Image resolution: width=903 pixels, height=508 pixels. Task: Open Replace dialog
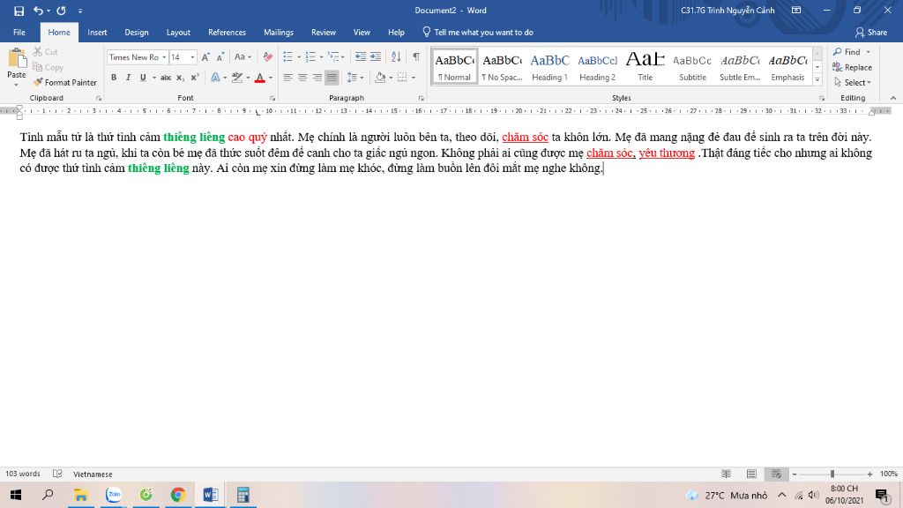point(853,67)
